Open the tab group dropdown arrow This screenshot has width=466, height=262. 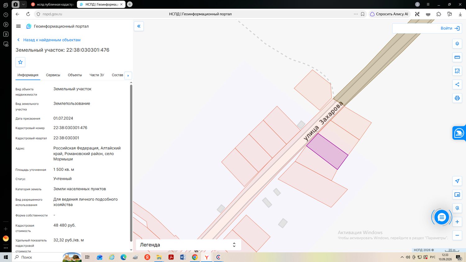(23, 4)
